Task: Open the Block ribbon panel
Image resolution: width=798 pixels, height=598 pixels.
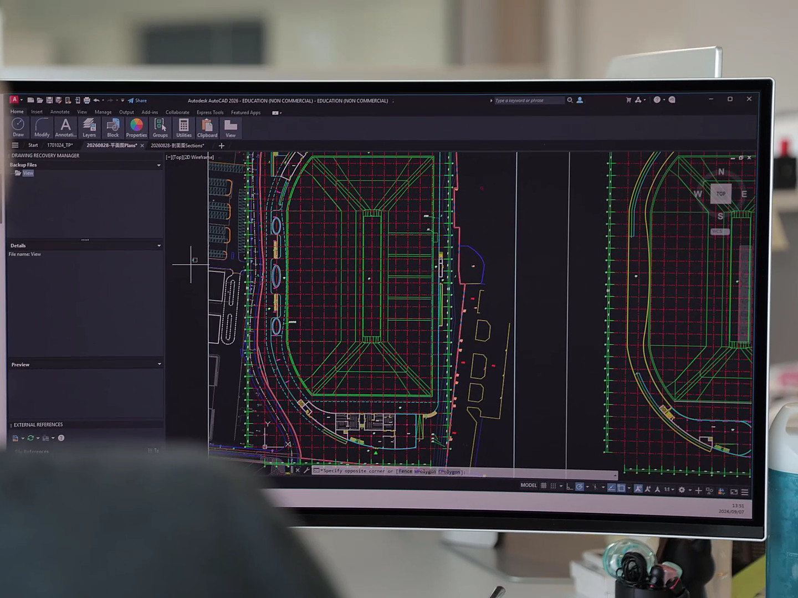Action: 113,128
